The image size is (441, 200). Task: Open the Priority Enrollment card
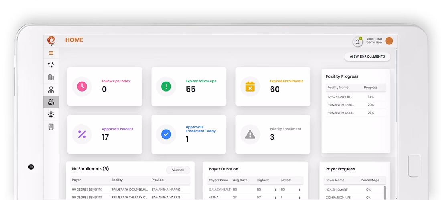[x=273, y=134]
